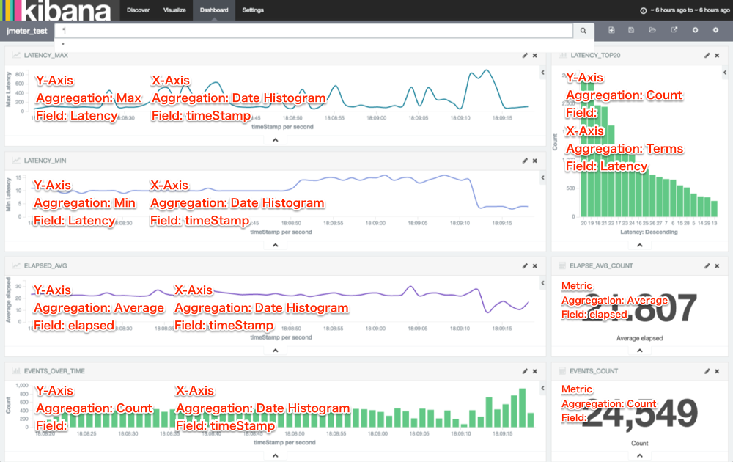Edit the EVENTS_COUNT panel with pencil icon
The height and width of the screenshot is (462, 733).
click(x=707, y=371)
